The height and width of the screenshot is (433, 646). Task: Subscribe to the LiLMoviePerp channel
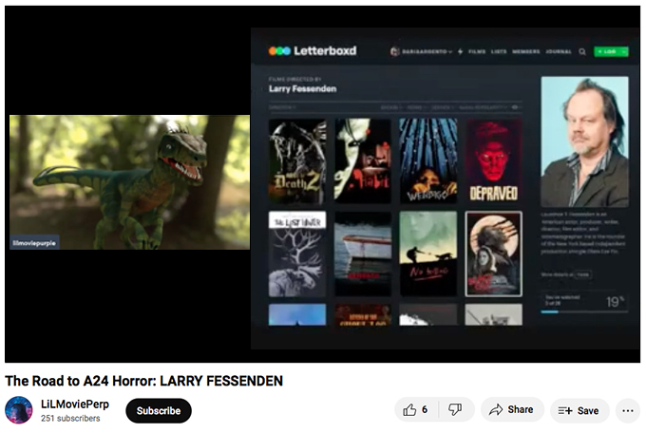pyautogui.click(x=159, y=410)
